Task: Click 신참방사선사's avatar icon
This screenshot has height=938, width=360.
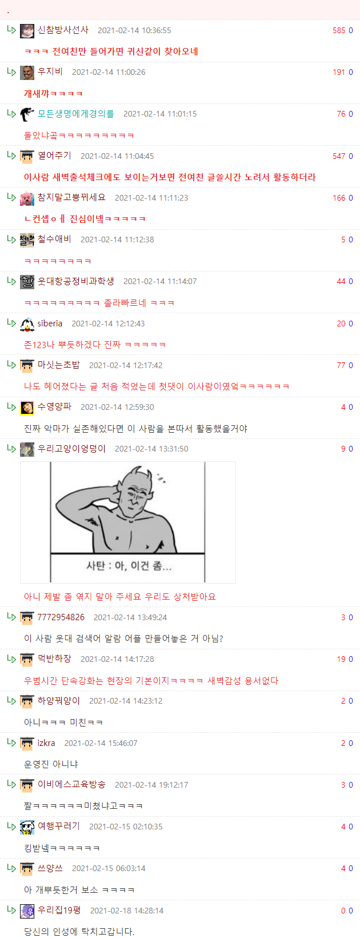Action: point(27,31)
